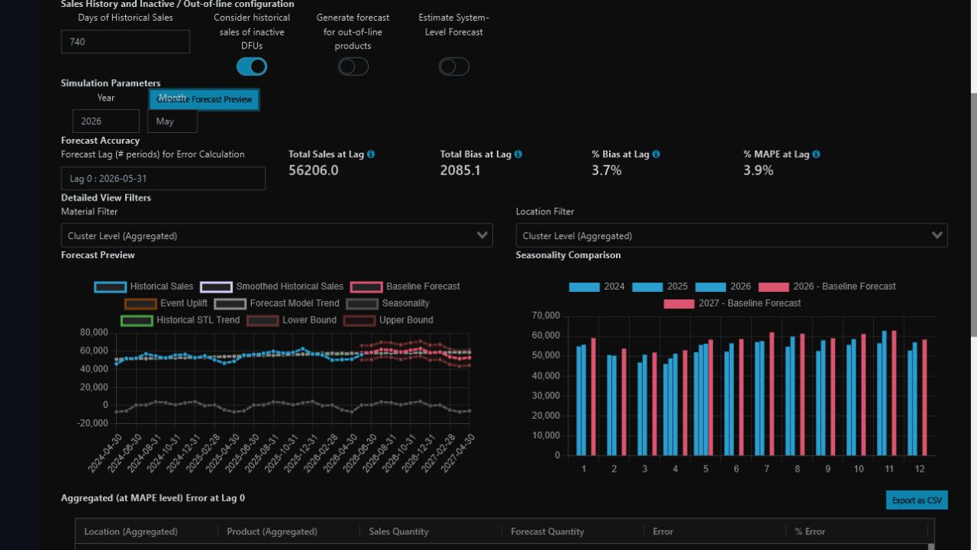The height and width of the screenshot is (550, 977).
Task: Toggle 2026 - Baseline Forecast legend entry
Action: (x=826, y=287)
